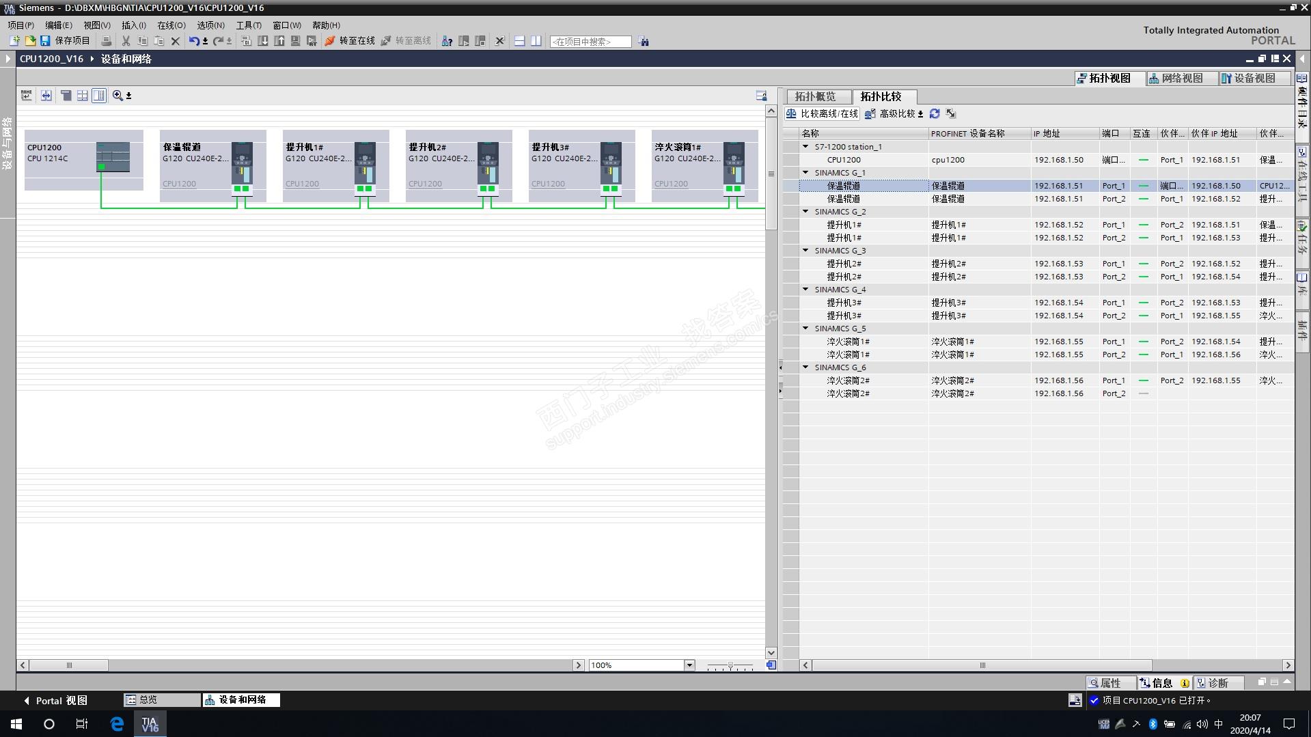Go online with 转至在线 button
The height and width of the screenshot is (737, 1311).
click(350, 41)
